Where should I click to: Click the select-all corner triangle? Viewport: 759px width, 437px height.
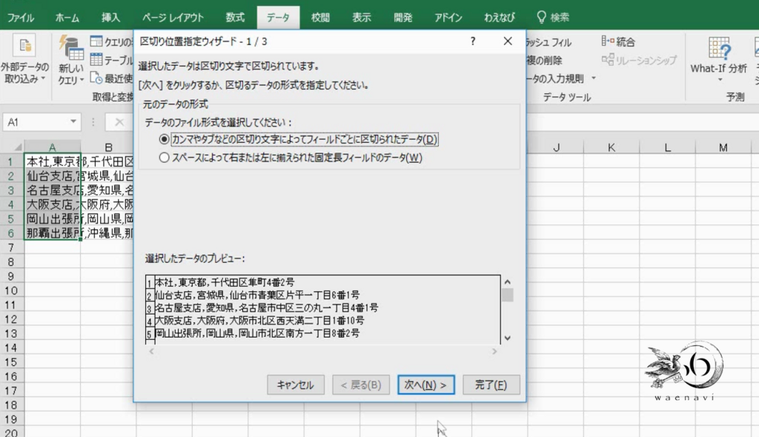[x=18, y=147]
